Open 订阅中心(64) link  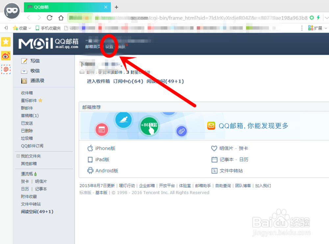(x=128, y=81)
